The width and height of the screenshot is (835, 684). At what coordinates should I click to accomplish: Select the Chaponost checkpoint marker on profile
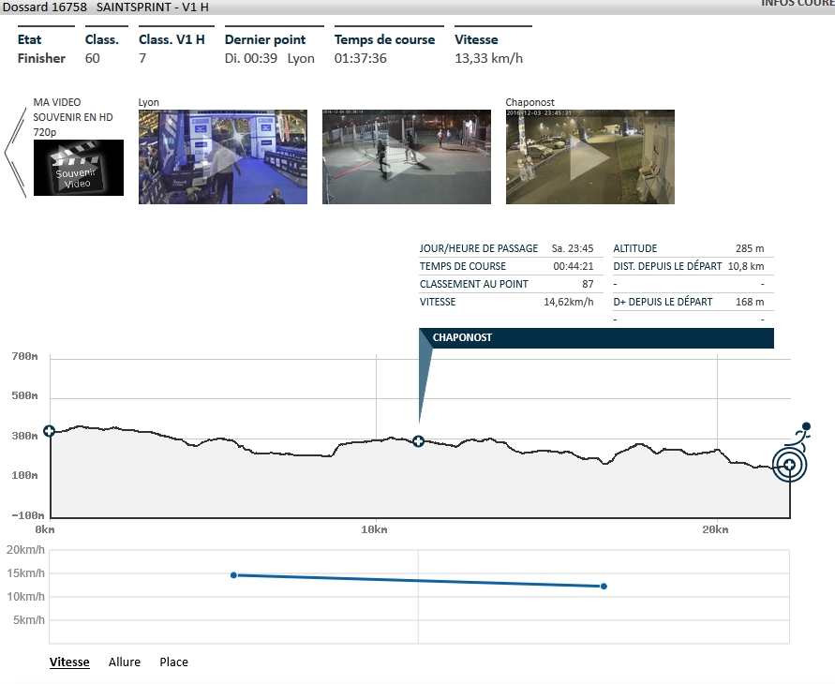coord(419,440)
